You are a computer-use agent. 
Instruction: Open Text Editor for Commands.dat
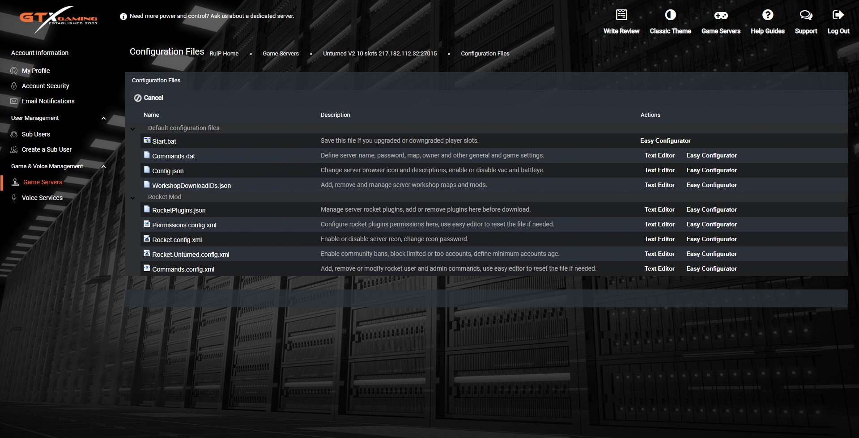click(x=659, y=156)
